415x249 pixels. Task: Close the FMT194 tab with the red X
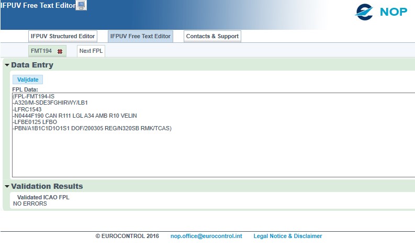tap(60, 52)
